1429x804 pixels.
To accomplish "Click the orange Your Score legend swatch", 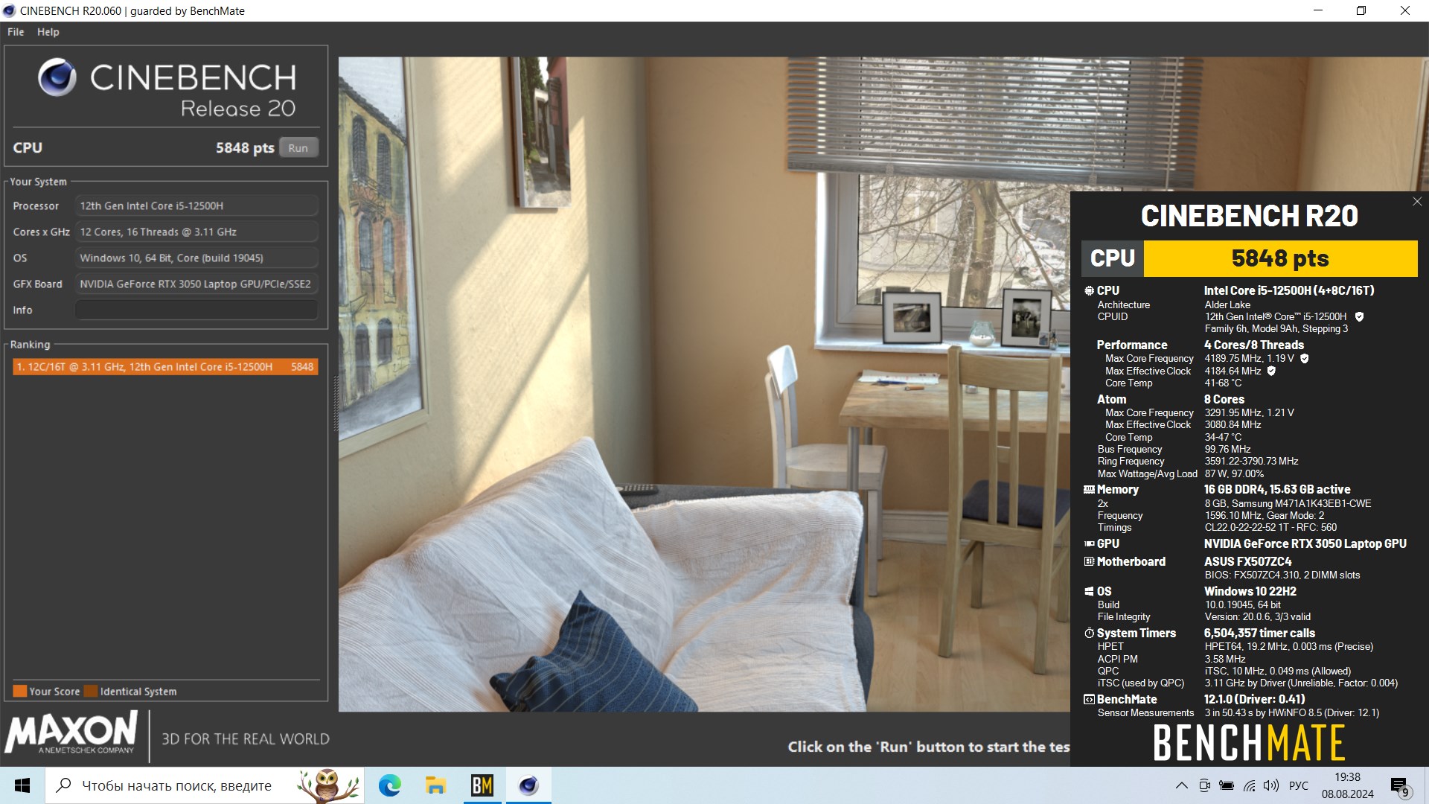I will (x=20, y=691).
